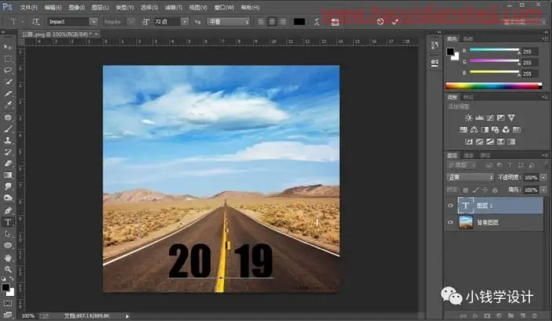Open the anti-aliasing method dropdown
The height and width of the screenshot is (321, 552).
tap(228, 22)
